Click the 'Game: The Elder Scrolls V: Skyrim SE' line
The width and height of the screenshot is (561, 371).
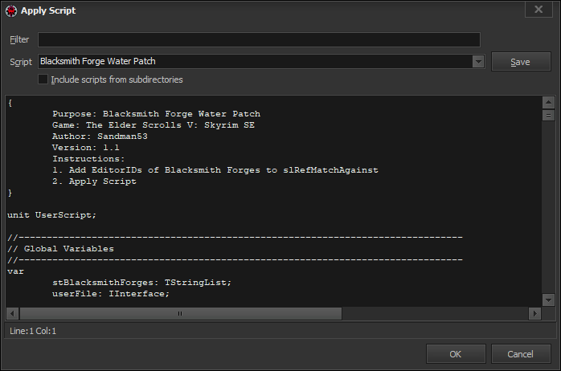point(154,125)
